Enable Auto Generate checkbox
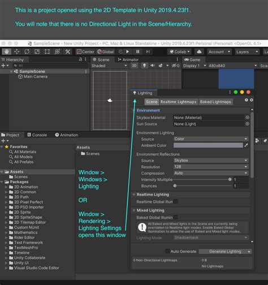This screenshot has height=285, width=268. 167,251
